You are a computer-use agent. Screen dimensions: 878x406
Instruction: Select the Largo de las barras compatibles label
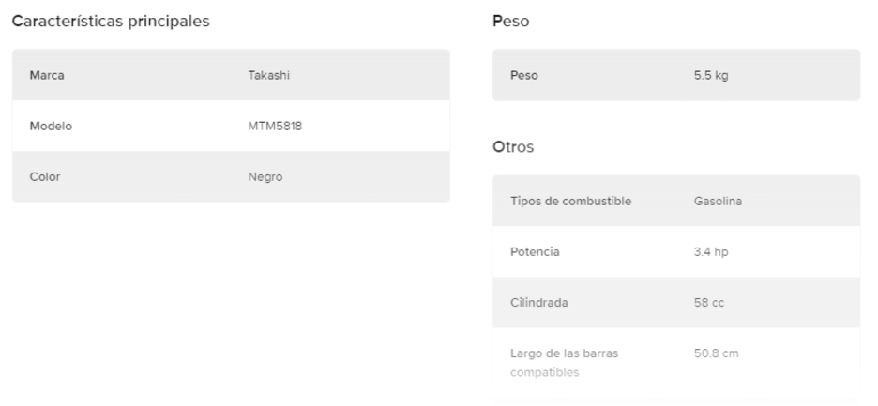tap(563, 363)
